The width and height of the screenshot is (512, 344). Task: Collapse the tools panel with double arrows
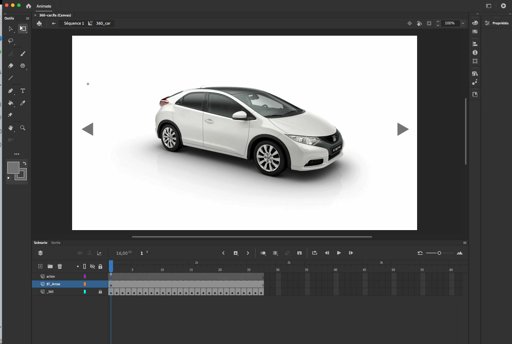click(x=5, y=14)
